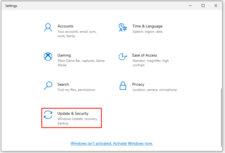Open the Update & Security sync icon
This screenshot has height=153, width=225.
coord(48,115)
